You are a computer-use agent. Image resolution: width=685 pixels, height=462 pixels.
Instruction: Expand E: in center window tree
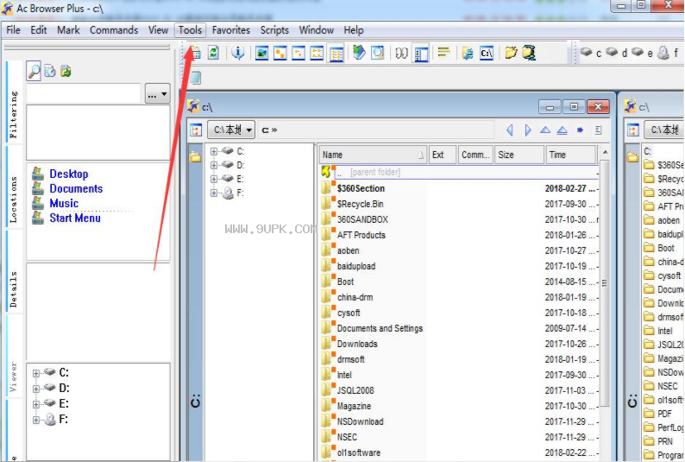(x=214, y=179)
